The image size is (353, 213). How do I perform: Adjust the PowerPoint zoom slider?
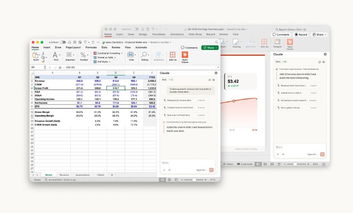tap(295, 164)
